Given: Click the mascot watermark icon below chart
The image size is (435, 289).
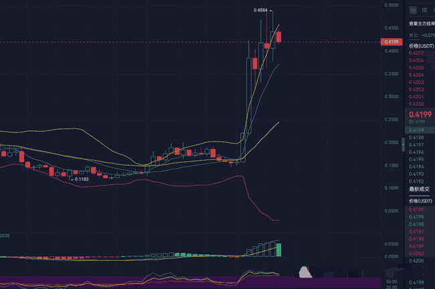Looking at the screenshot, I should (x=306, y=271).
